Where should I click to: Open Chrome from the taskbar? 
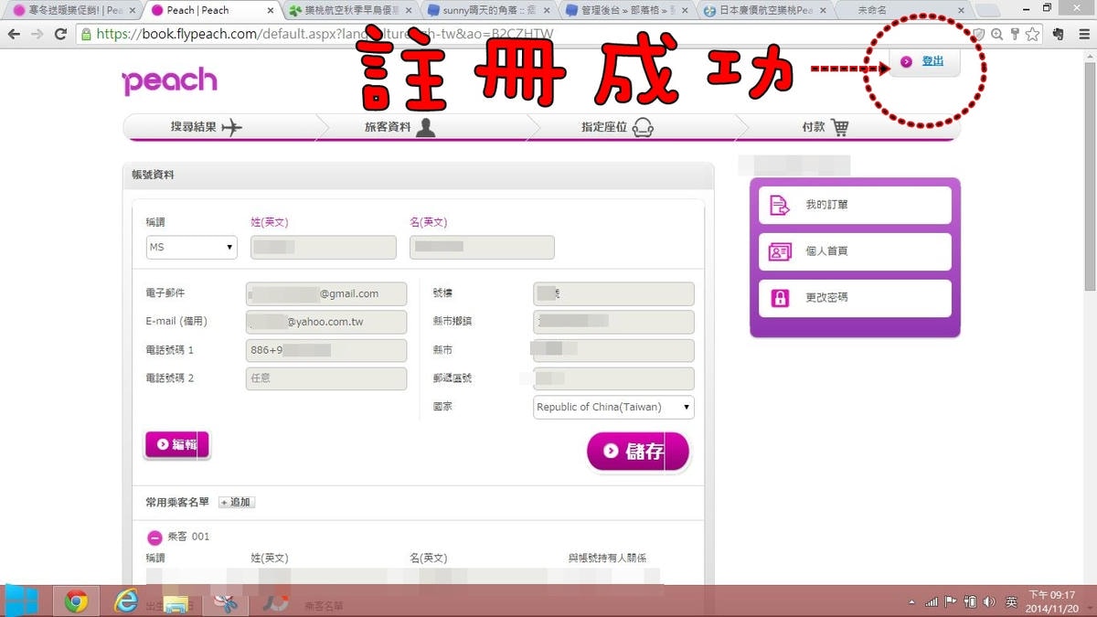tap(76, 601)
